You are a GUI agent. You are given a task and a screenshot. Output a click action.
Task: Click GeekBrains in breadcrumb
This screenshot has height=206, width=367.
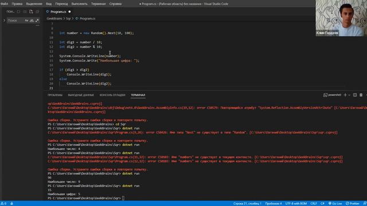coord(54,18)
